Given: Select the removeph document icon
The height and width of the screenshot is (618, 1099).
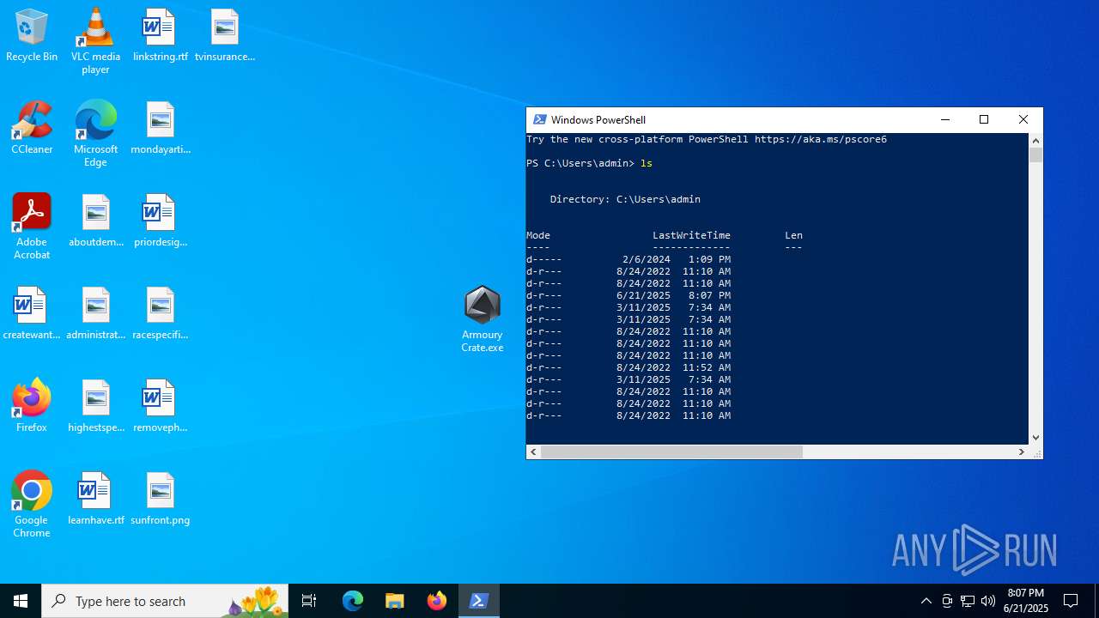Looking at the screenshot, I should point(161,407).
